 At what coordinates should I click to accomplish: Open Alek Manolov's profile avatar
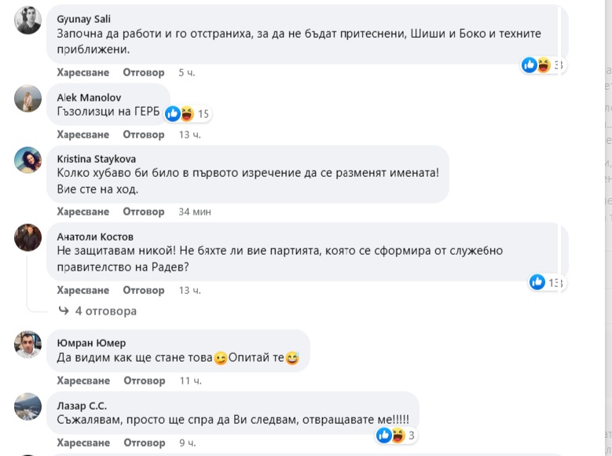coord(28,98)
